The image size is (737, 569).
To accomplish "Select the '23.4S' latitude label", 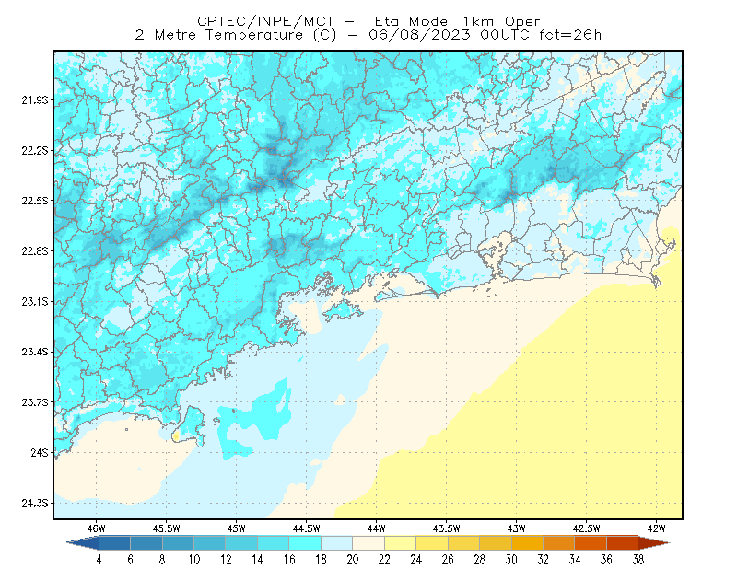I will click(x=35, y=352).
